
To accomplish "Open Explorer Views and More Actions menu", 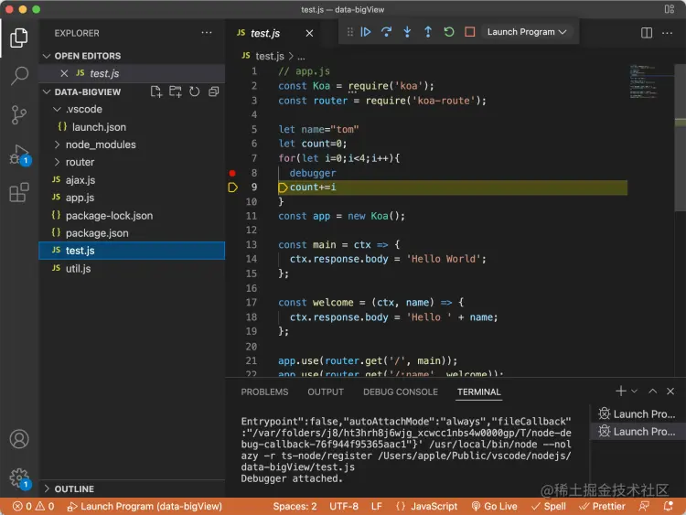I will pos(207,33).
